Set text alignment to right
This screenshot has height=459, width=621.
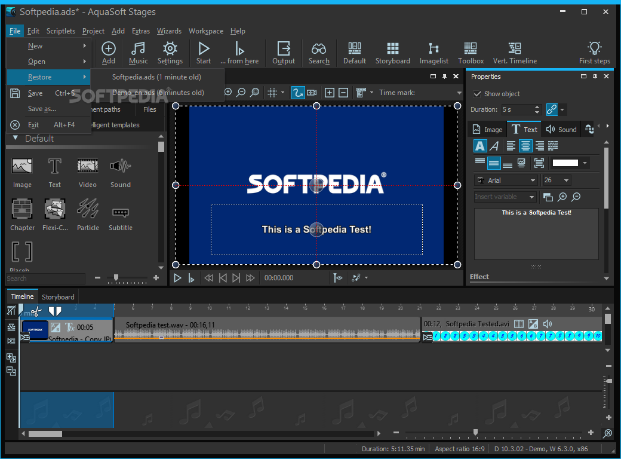click(x=539, y=146)
